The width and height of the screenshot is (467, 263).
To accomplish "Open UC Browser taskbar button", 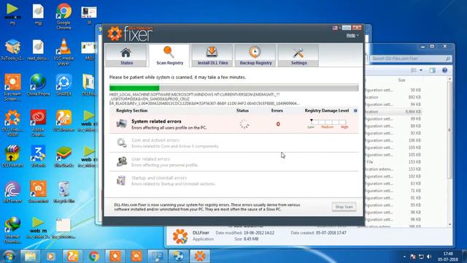I will tap(72, 256).
